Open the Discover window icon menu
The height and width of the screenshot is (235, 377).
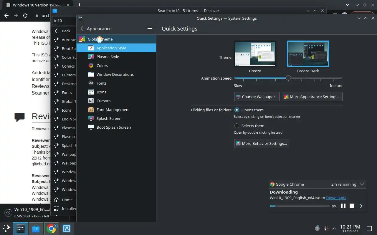[54, 11]
